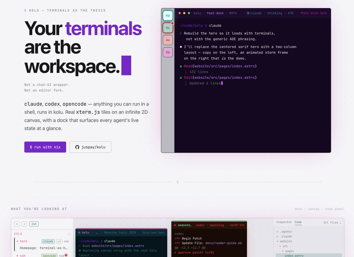Click the '432 lines' output text
354x257 pixels.
[199, 72]
